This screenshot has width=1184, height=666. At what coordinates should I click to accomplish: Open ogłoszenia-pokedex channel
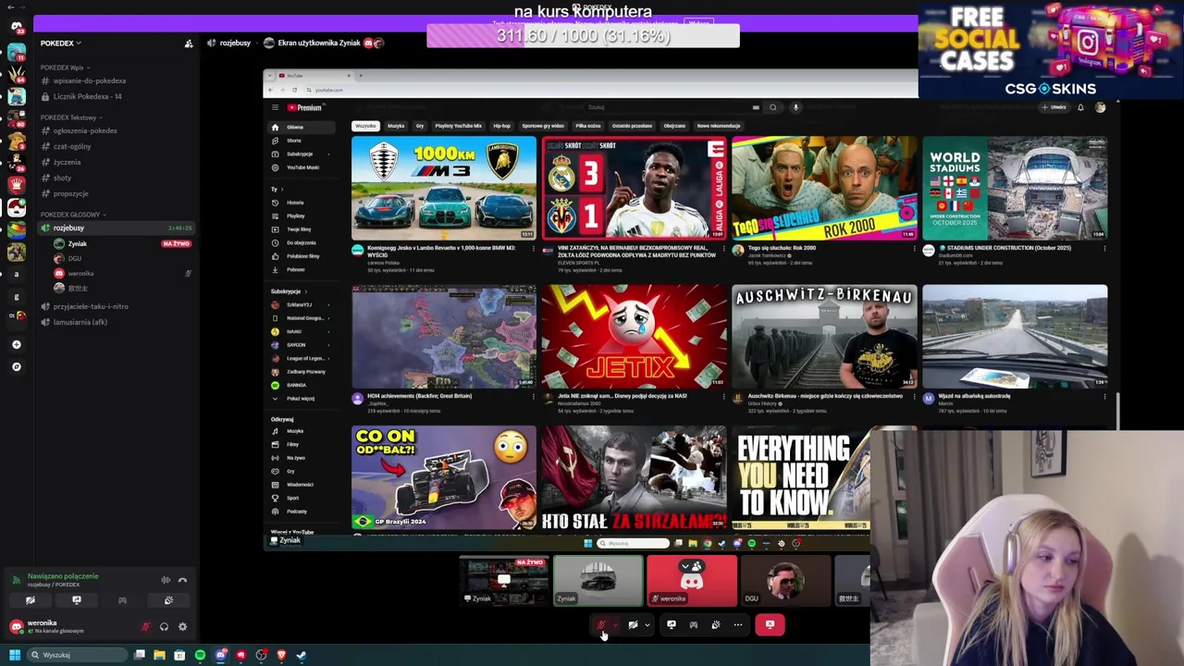[84, 131]
